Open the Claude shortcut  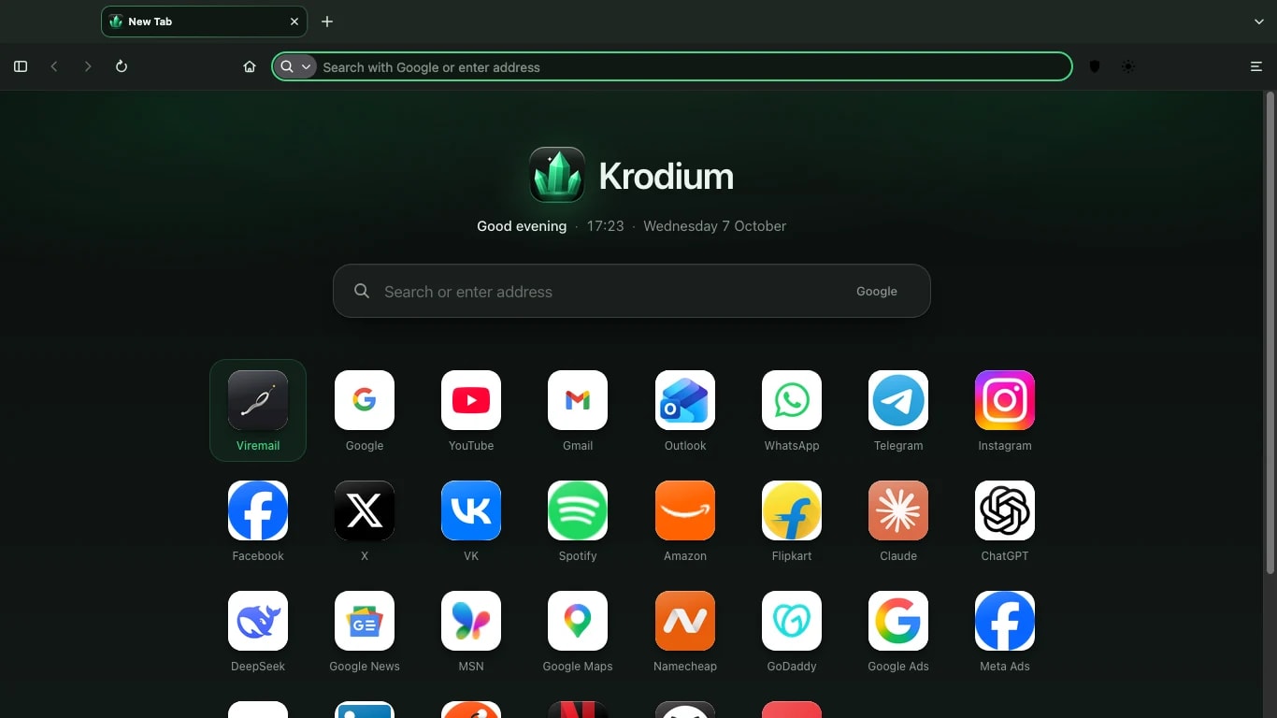(898, 521)
